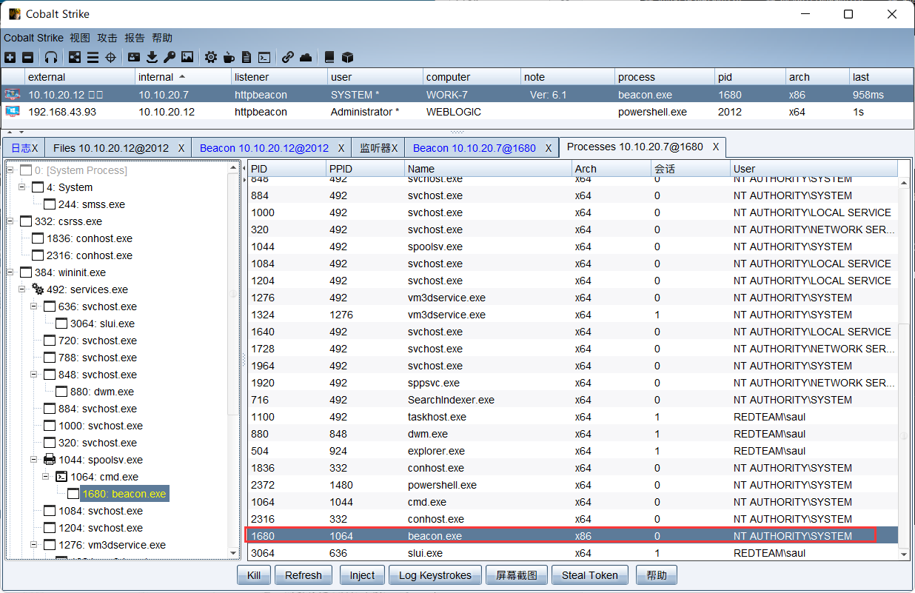Screen dimensions: 915x593
Task: Collapse the 0: [System Process] tree node
Action: tap(10, 170)
